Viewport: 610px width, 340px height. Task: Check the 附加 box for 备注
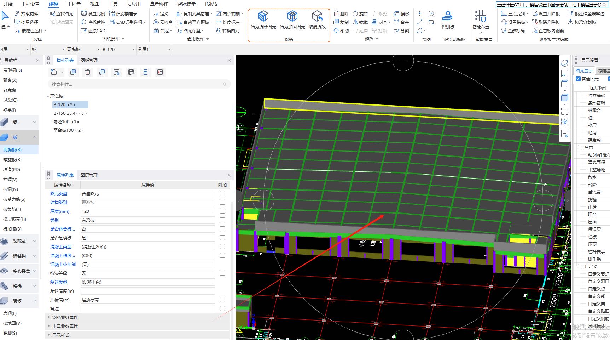(x=222, y=308)
